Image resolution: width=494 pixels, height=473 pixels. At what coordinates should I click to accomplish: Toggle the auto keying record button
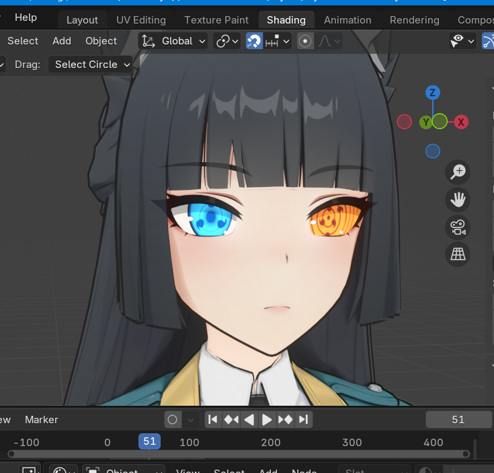tap(172, 420)
